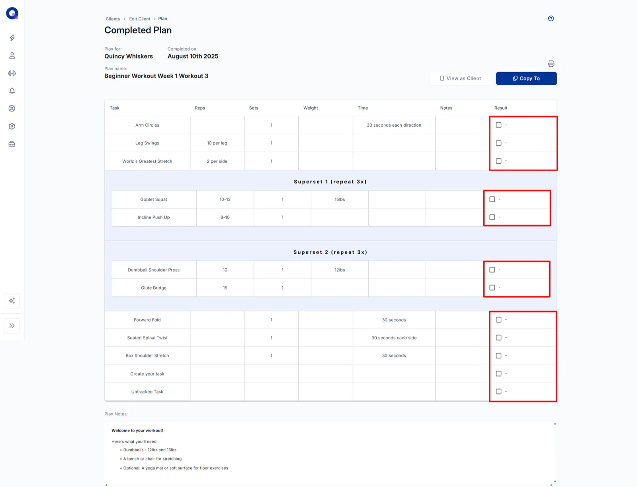Image resolution: width=637 pixels, height=487 pixels.
Task: Check the Dumbbell Shoulder Press result checkbox
Action: point(492,270)
